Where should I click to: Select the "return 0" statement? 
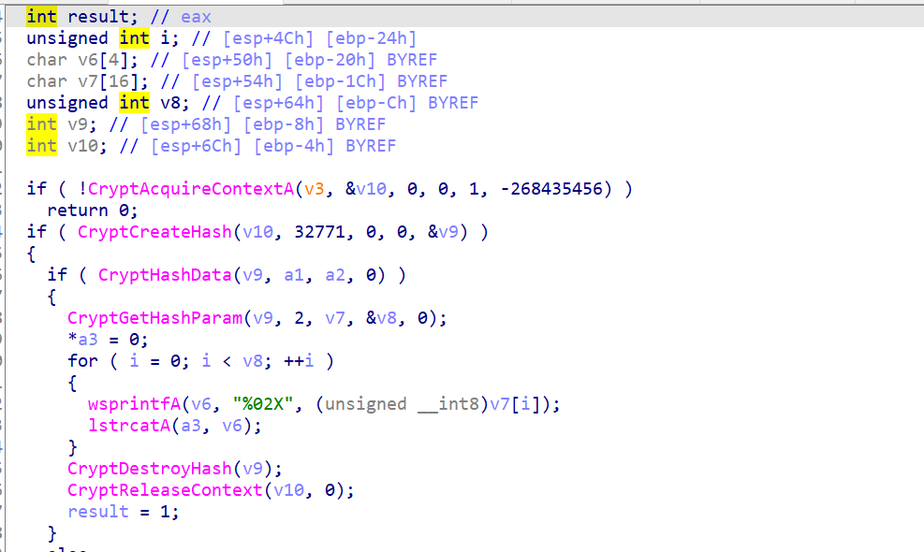tap(92, 211)
